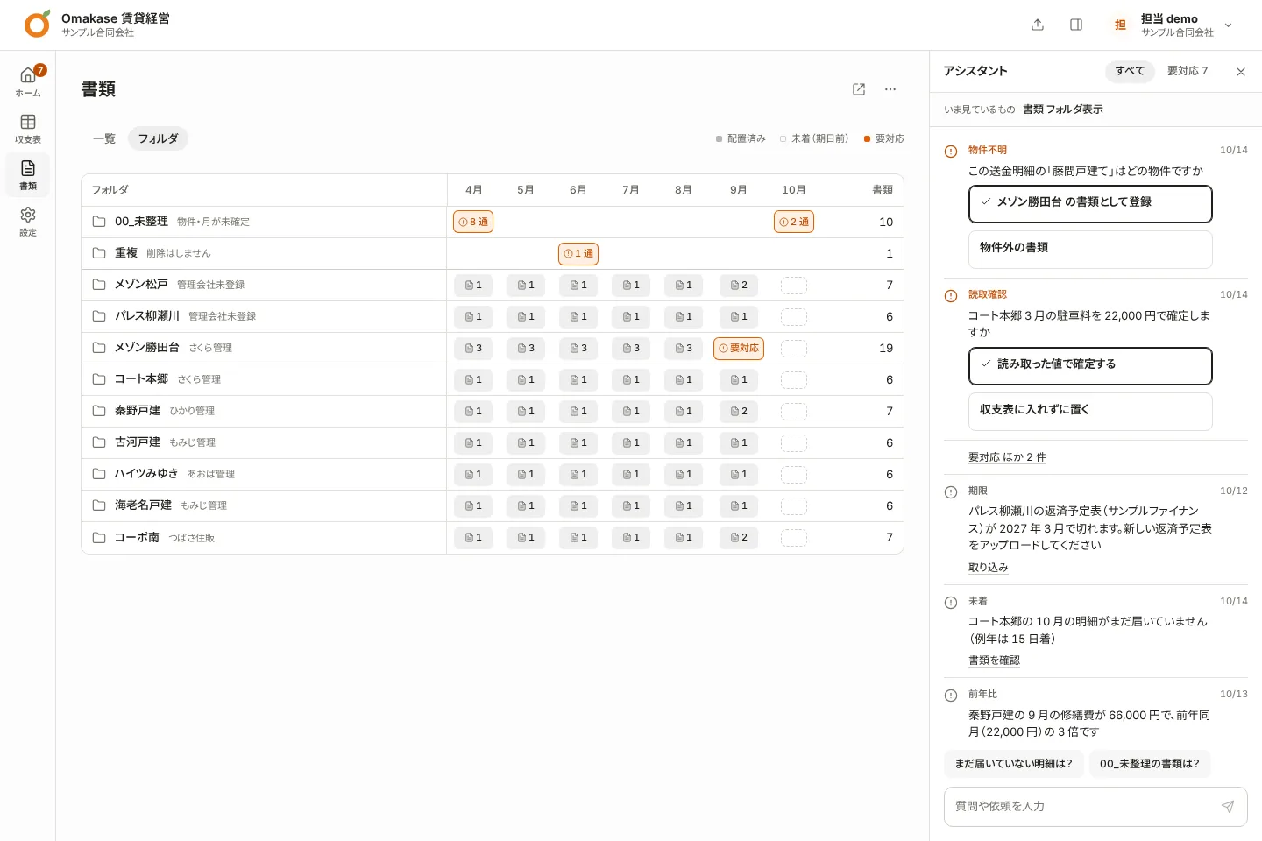The image size is (1262, 841).
Task: Select the フォルダ view tab
Action: click(x=158, y=138)
